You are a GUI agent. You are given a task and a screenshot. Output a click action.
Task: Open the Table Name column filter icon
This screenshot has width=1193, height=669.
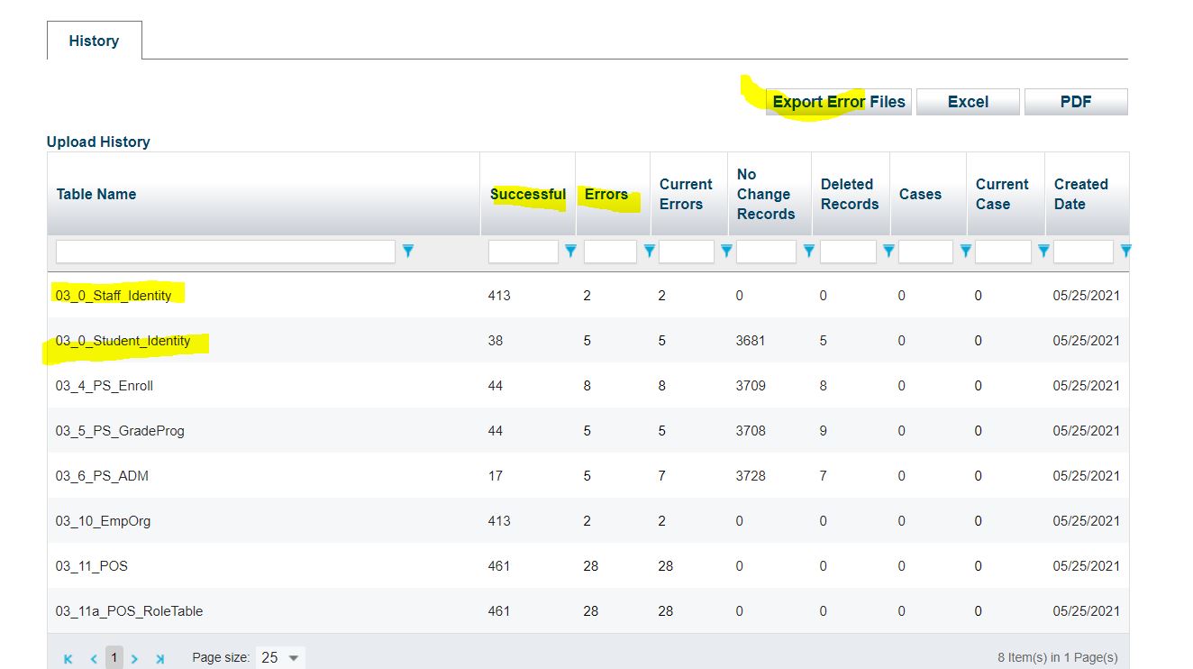click(408, 251)
